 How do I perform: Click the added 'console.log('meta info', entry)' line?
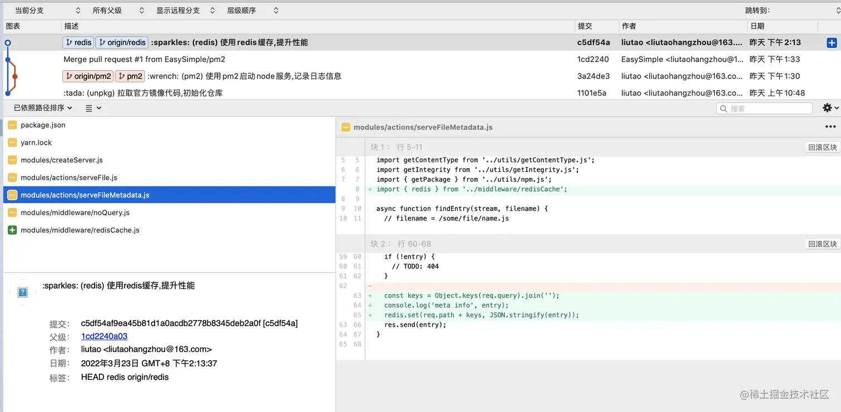tap(447, 305)
